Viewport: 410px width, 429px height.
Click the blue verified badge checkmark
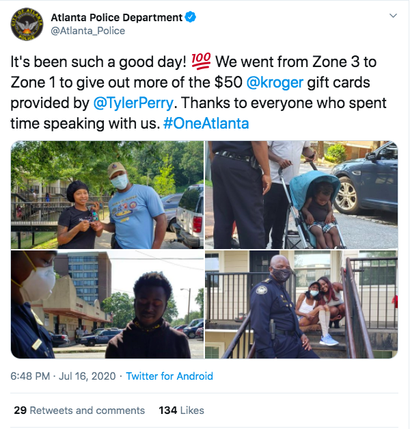pyautogui.click(x=190, y=17)
